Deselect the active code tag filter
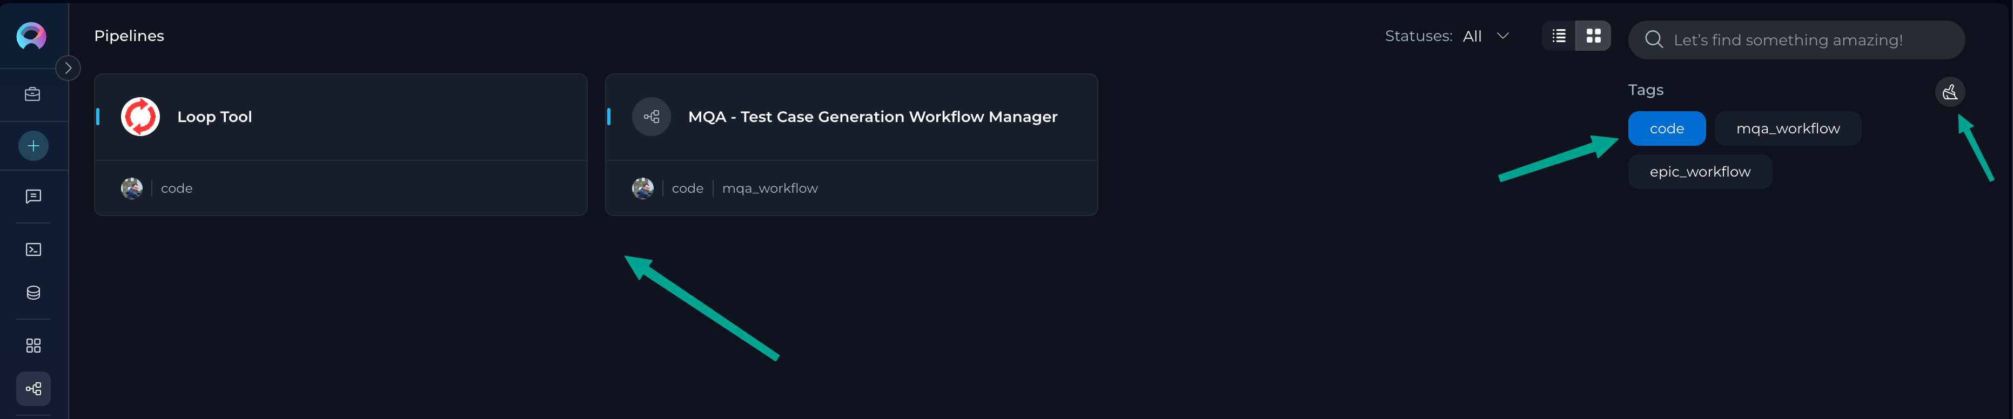Viewport: 2013px width, 419px height. [x=1667, y=129]
